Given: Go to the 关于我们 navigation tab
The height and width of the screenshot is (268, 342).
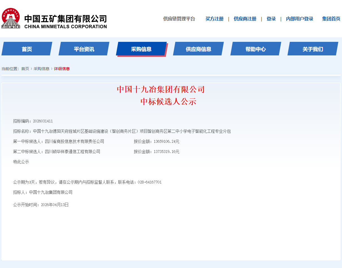Looking at the screenshot, I should click(313, 49).
